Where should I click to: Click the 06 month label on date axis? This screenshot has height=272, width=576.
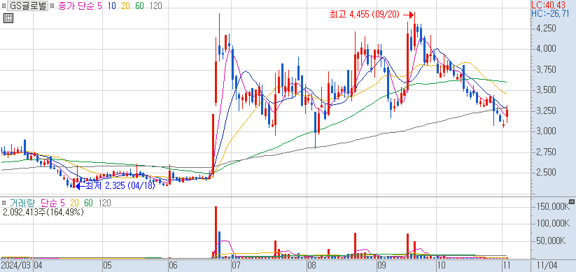click(x=173, y=265)
